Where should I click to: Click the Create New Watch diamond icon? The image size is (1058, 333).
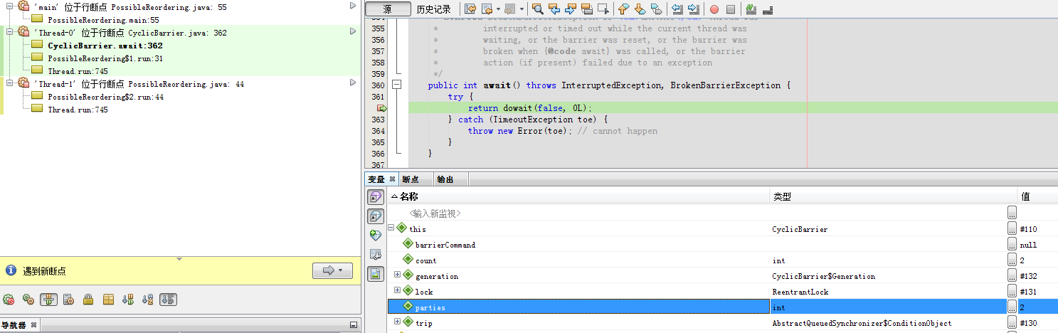pyautogui.click(x=376, y=235)
